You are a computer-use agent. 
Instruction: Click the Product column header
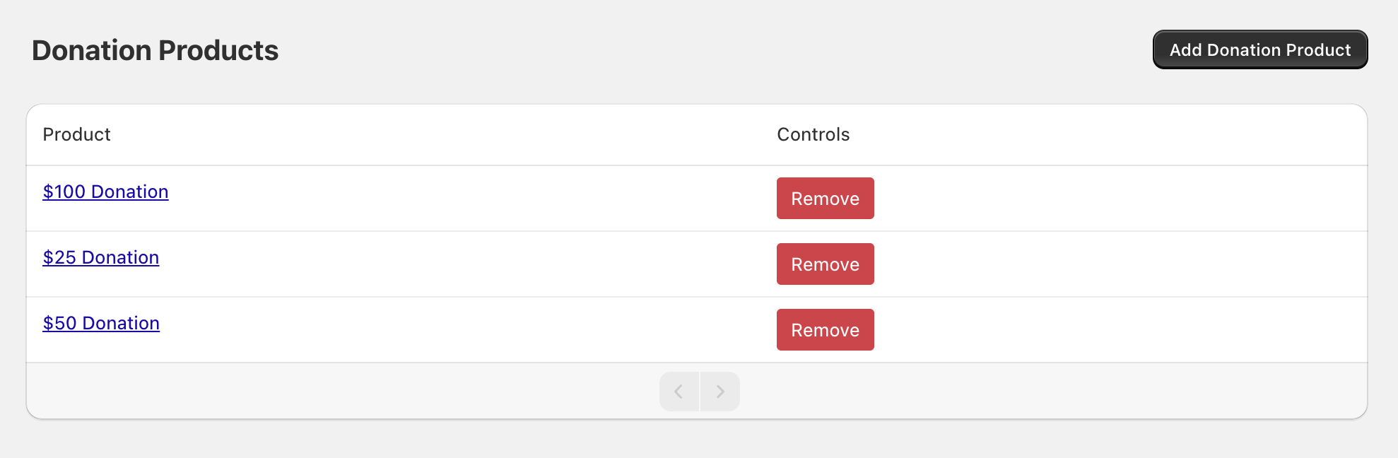(x=76, y=134)
